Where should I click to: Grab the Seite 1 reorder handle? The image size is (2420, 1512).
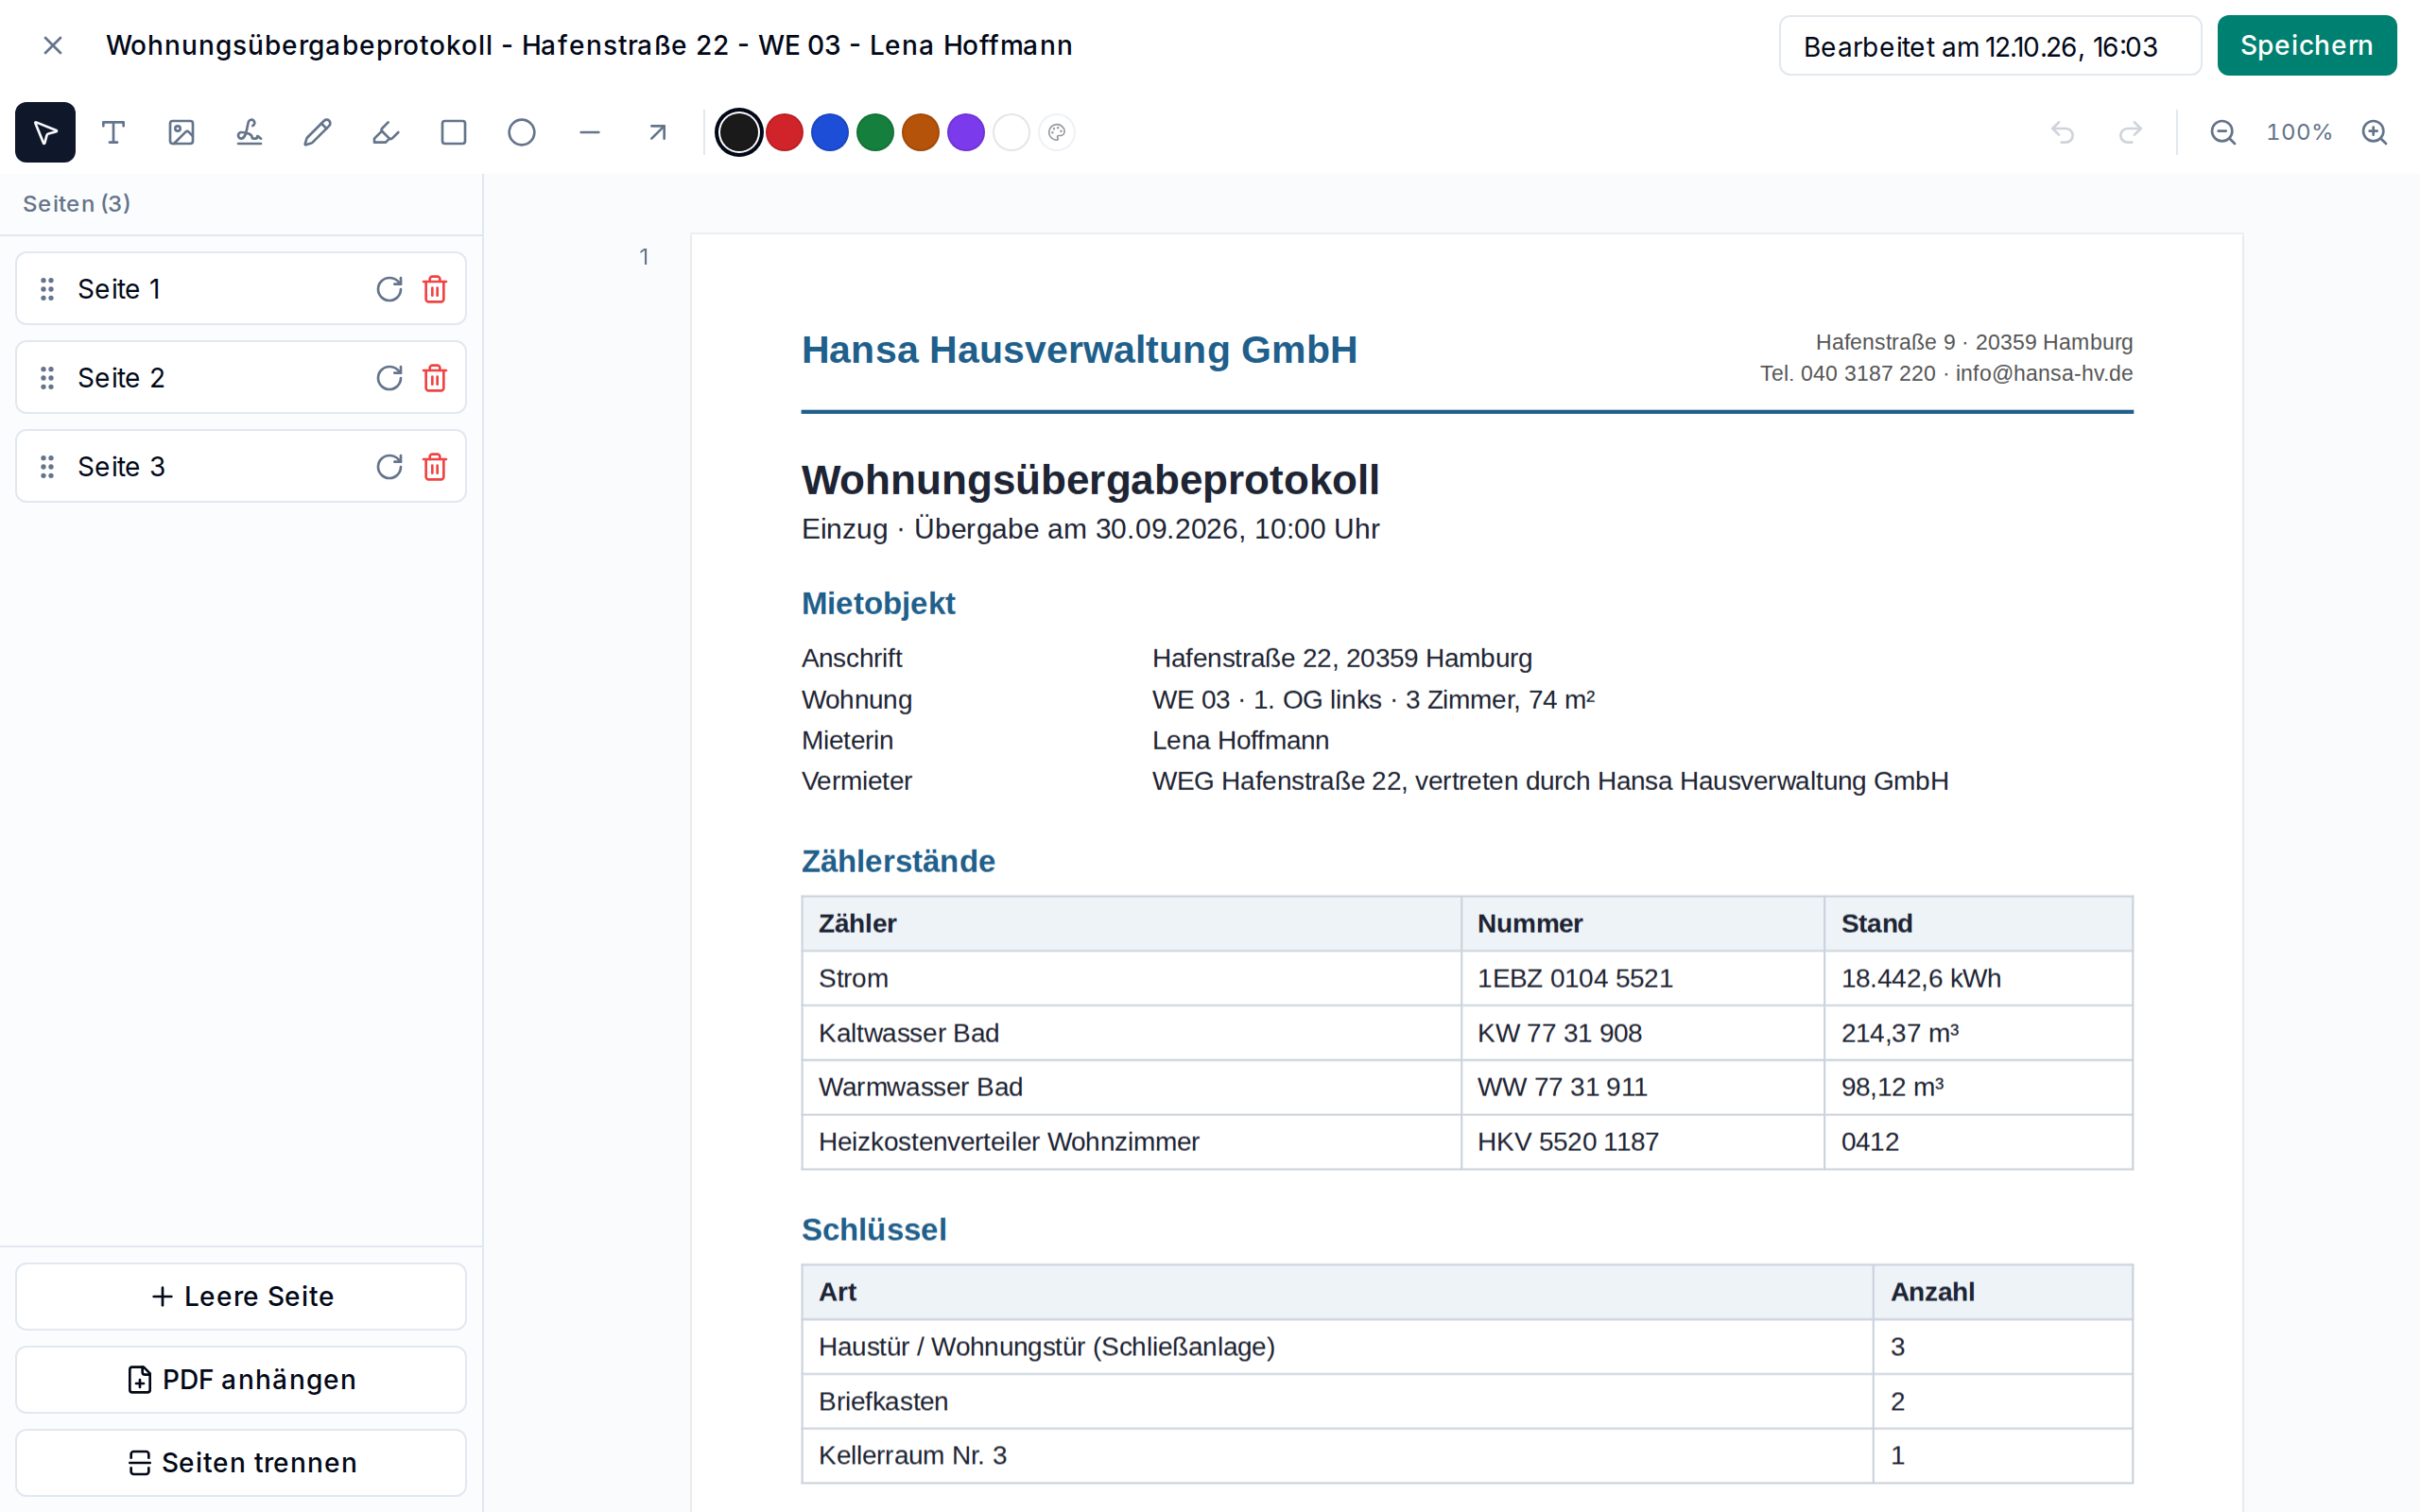pos(47,289)
